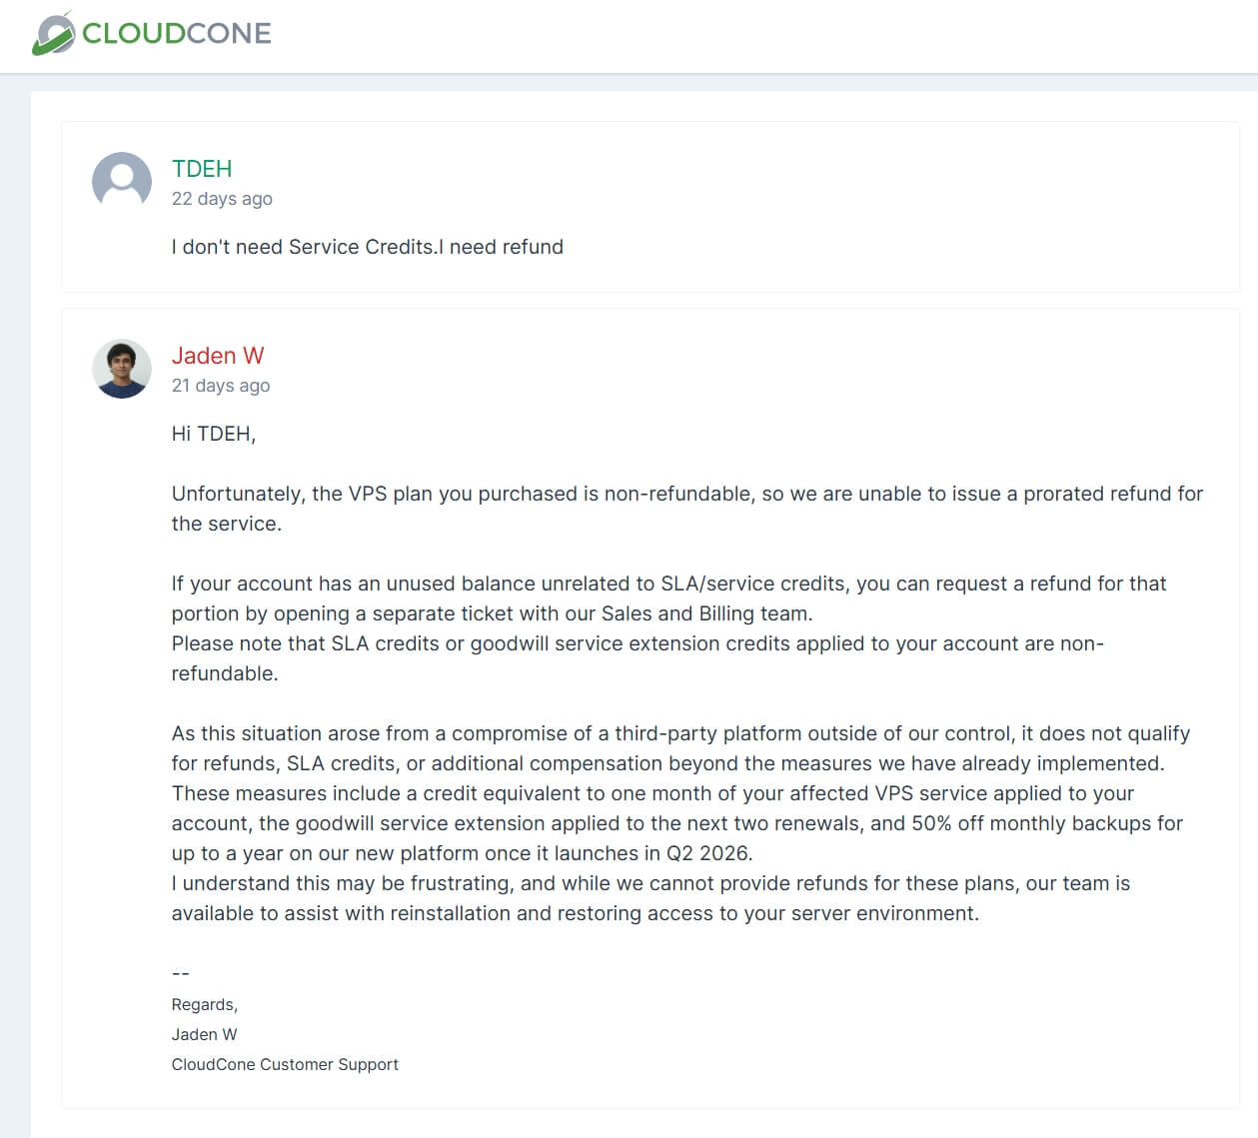Viewport: 1258px width, 1138px height.
Task: Open Jaden W's profile photo
Action: pos(122,369)
